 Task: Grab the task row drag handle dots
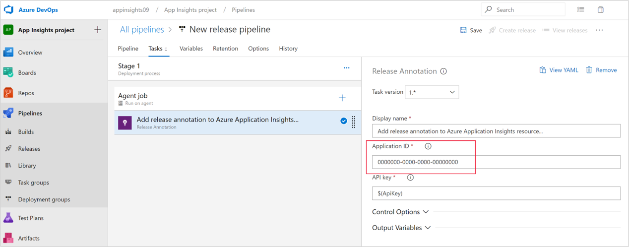click(354, 122)
